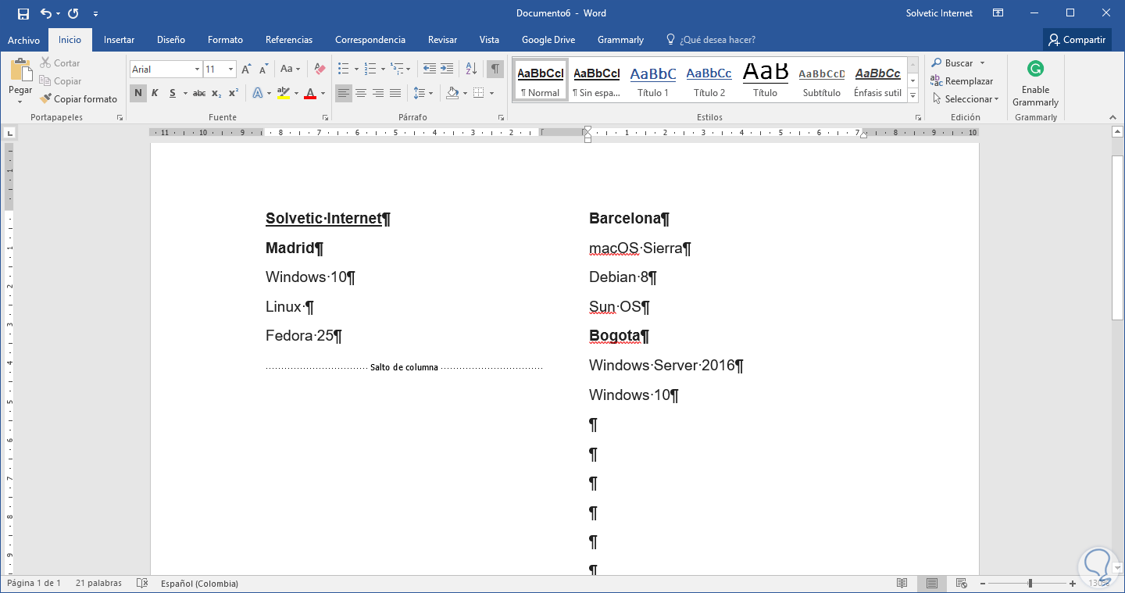Image resolution: width=1125 pixels, height=593 pixels.
Task: Apply the Énfasis sutil style
Action: (877, 80)
